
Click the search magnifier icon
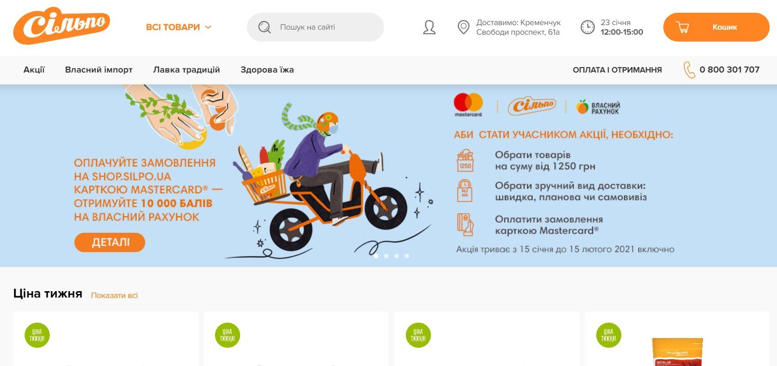[264, 27]
